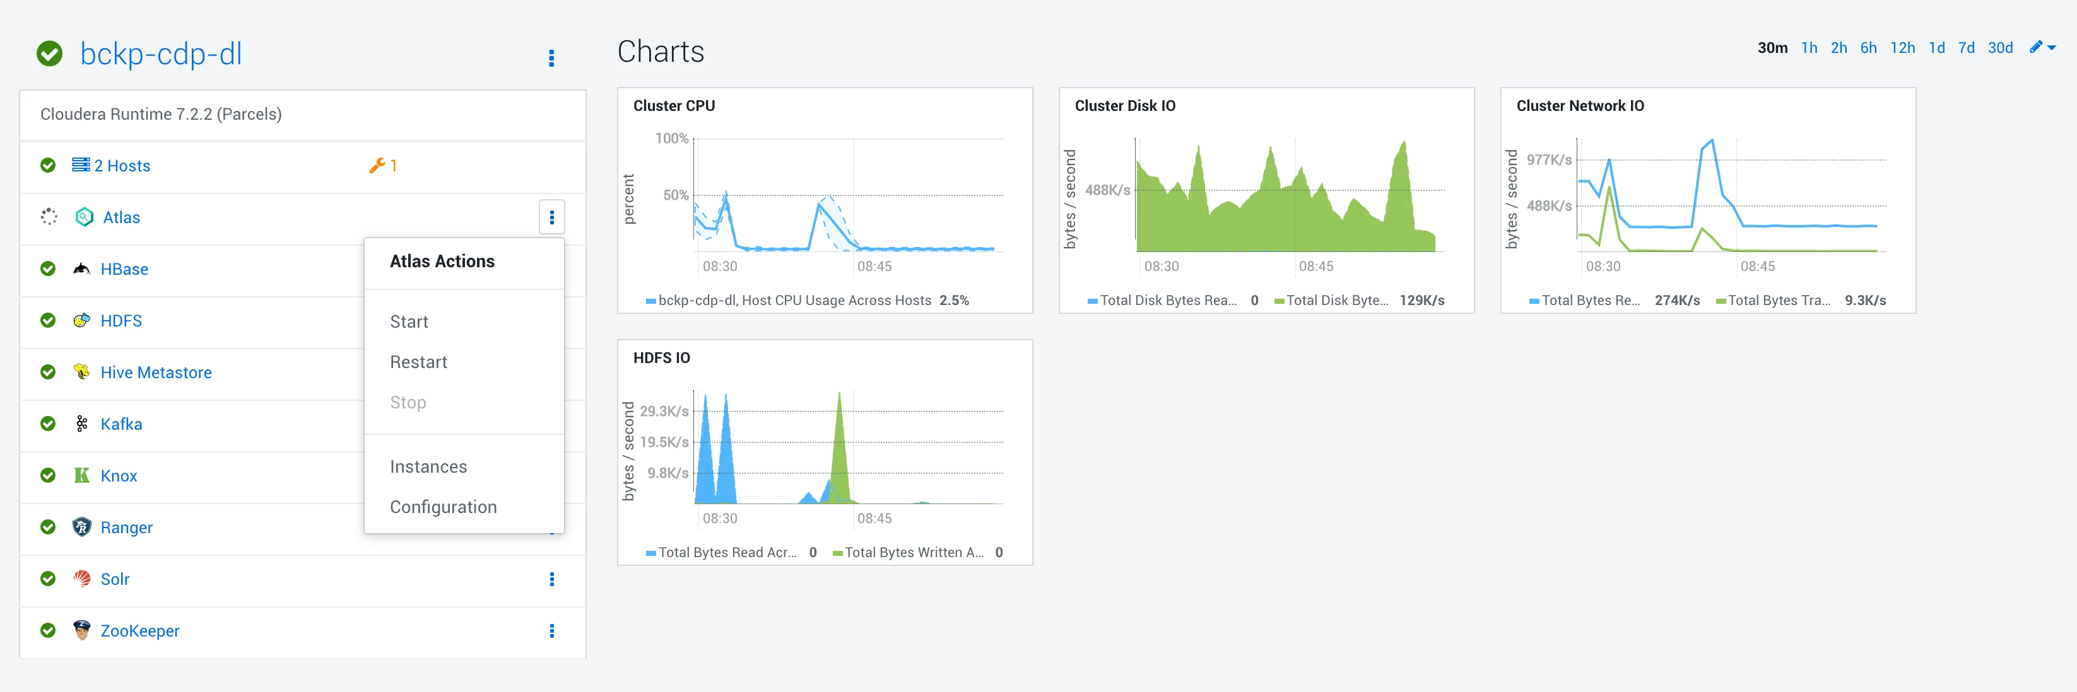
Task: Open the 2 Hosts link
Action: point(122,166)
